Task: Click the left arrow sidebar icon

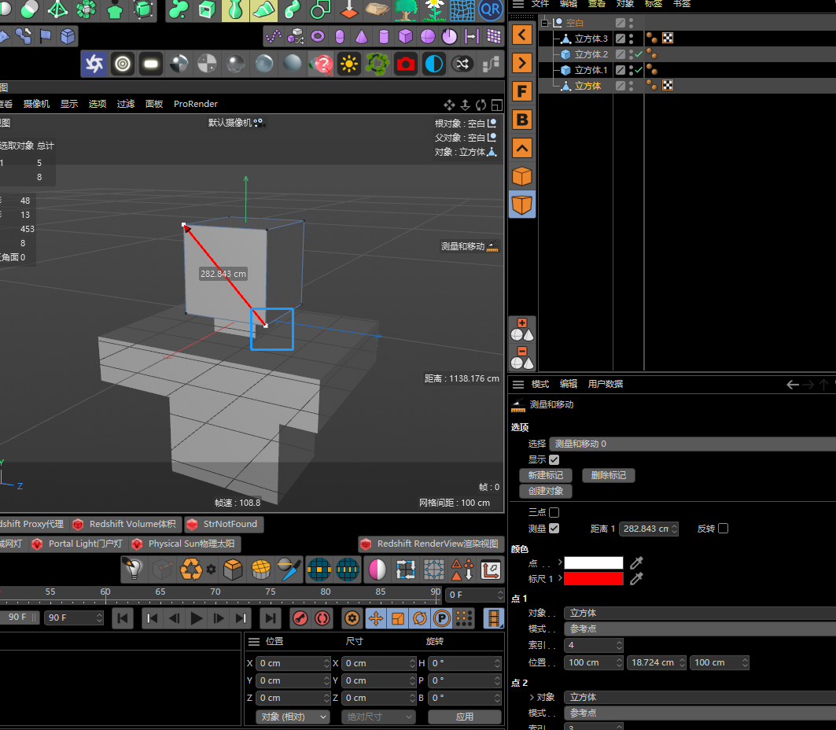Action: point(522,35)
